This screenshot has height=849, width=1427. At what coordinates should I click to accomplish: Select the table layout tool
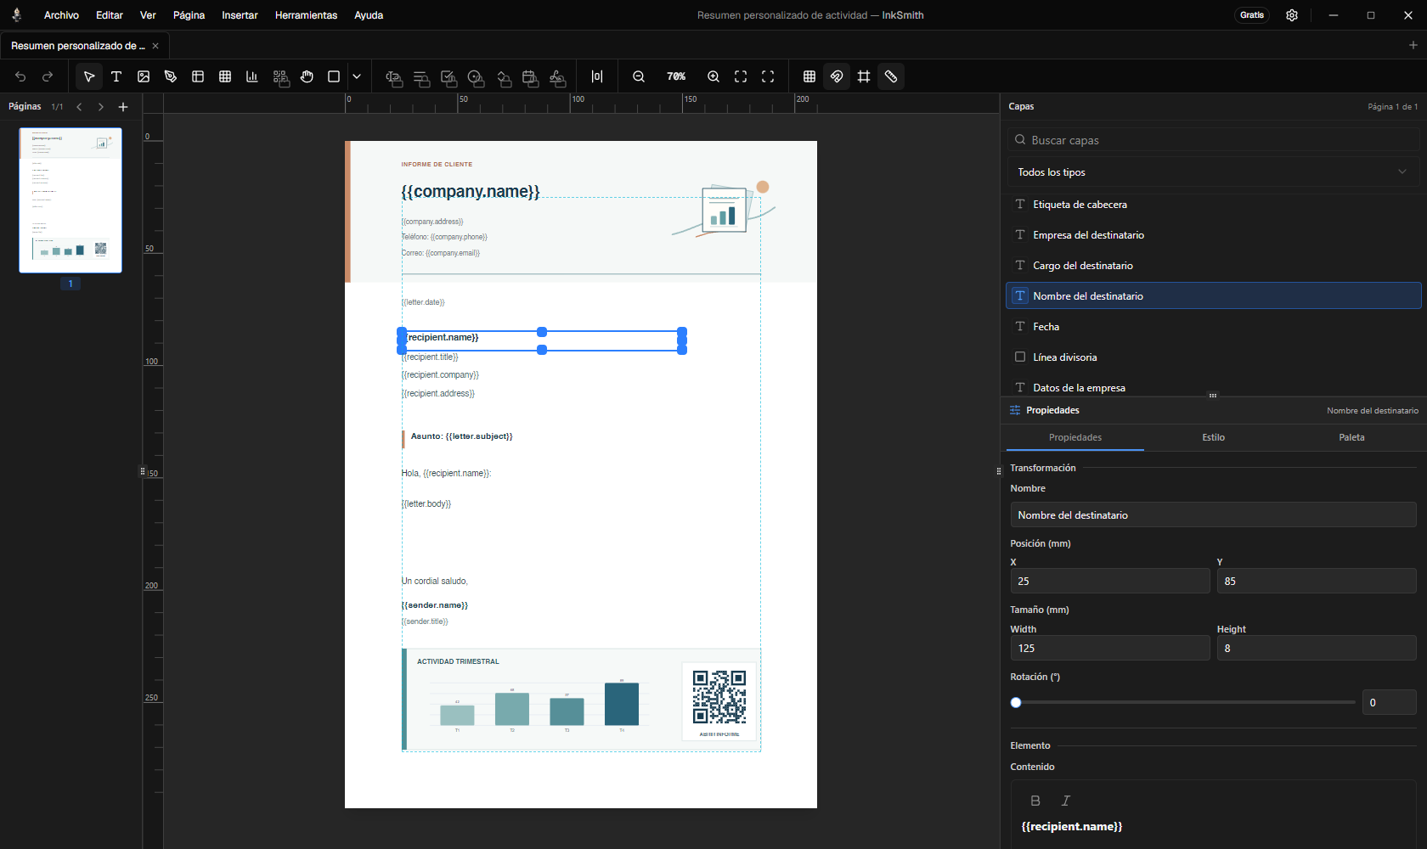point(198,76)
